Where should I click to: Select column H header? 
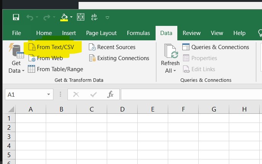(244, 109)
